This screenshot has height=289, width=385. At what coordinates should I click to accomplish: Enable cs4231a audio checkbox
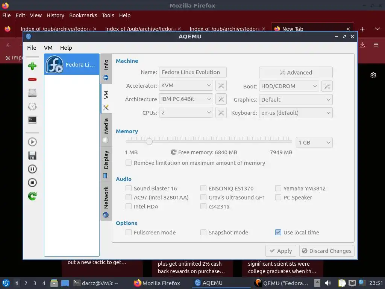[203, 207]
